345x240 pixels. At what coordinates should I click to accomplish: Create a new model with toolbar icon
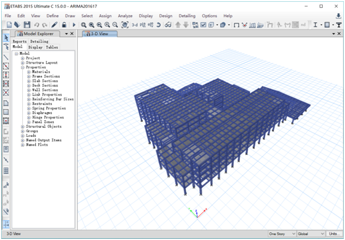coord(9,25)
